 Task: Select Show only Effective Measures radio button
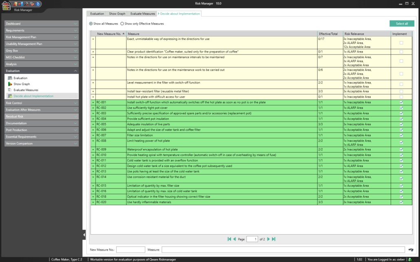pos(122,24)
